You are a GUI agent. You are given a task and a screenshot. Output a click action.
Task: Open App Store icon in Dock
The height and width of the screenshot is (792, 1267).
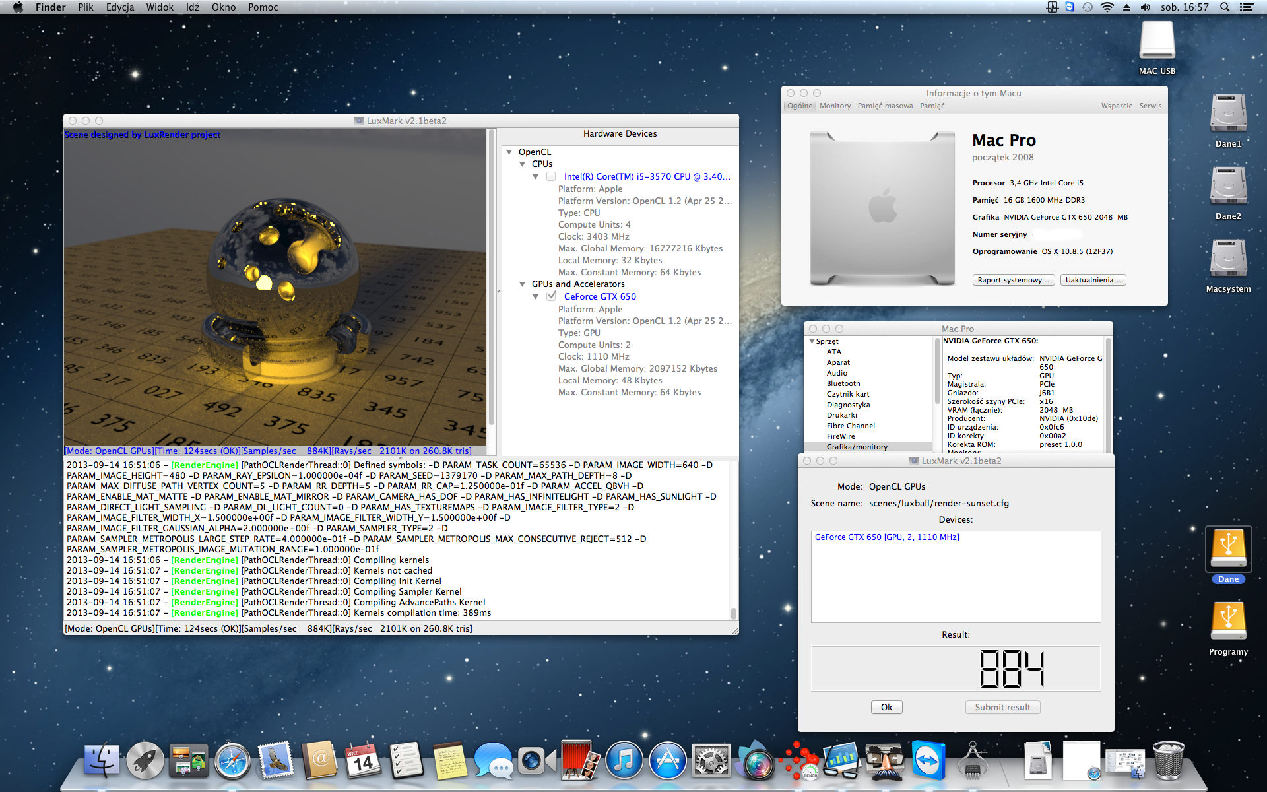[x=668, y=761]
